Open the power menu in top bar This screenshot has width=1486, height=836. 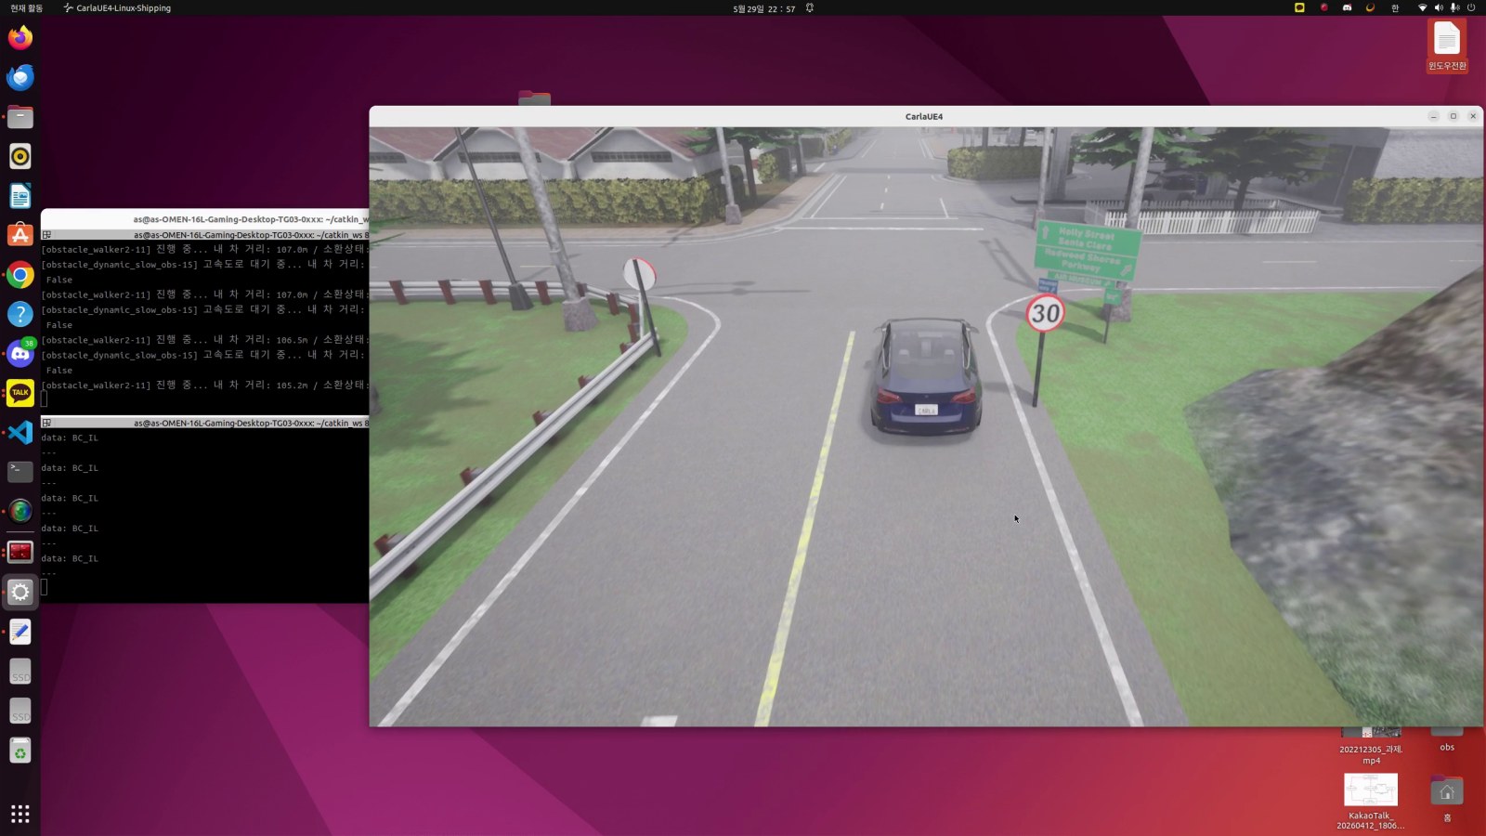coord(1471,7)
